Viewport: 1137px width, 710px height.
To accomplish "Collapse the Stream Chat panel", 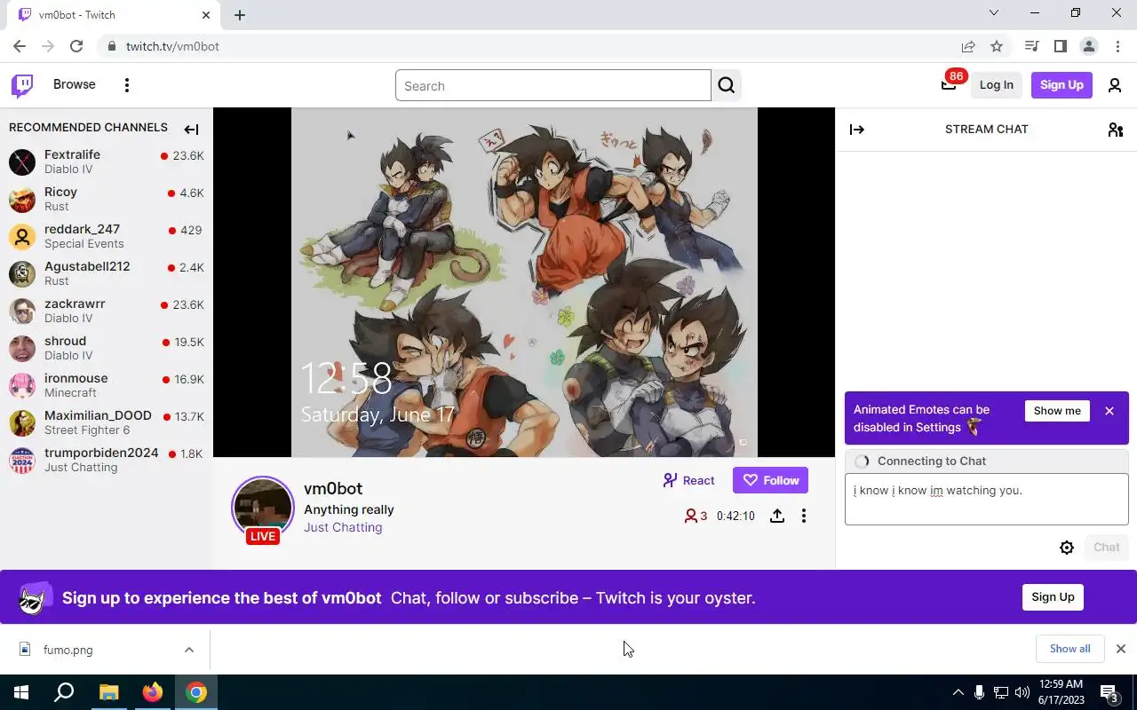I will [x=857, y=130].
